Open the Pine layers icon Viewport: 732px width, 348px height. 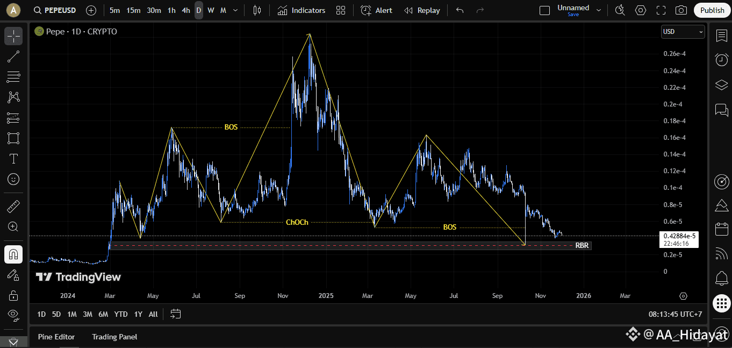tap(721, 205)
